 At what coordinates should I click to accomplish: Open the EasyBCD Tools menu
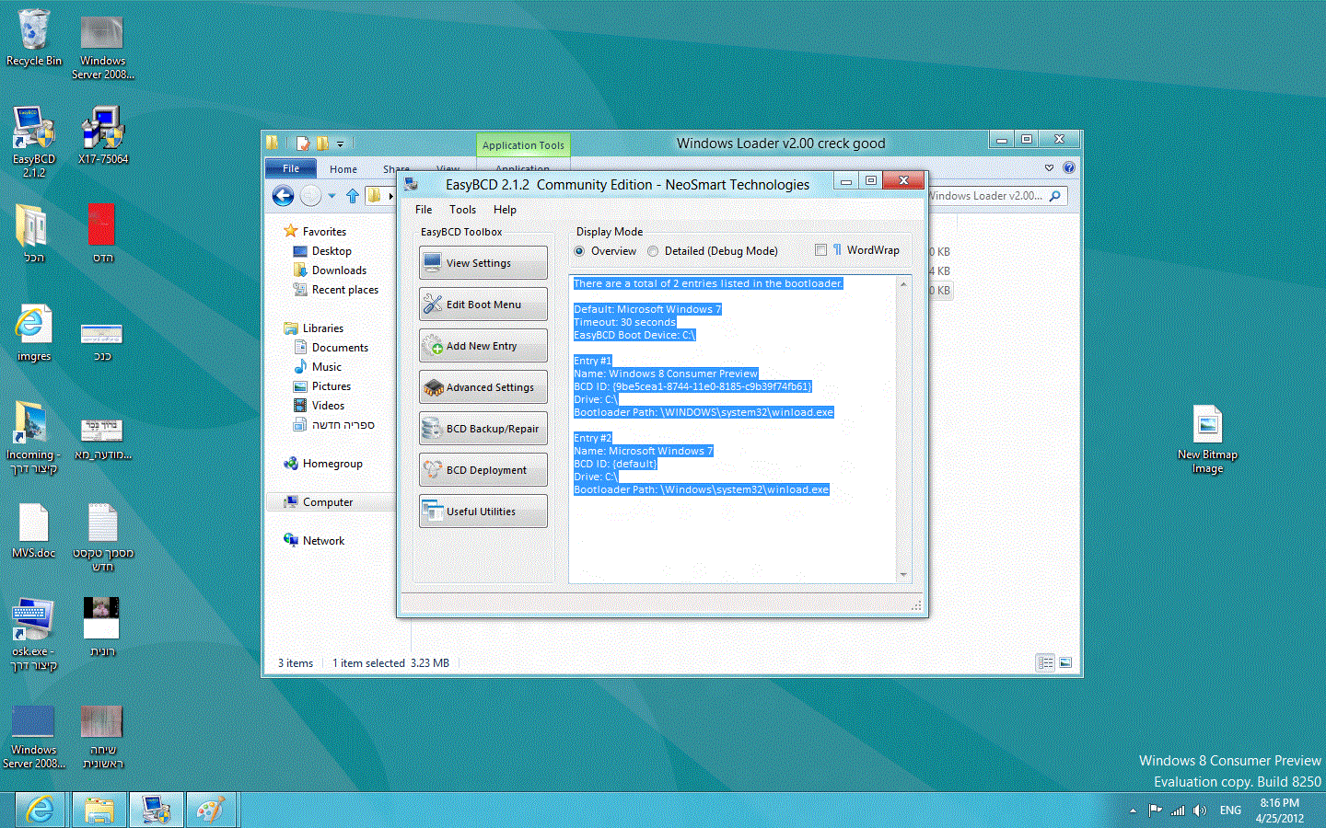pos(462,210)
